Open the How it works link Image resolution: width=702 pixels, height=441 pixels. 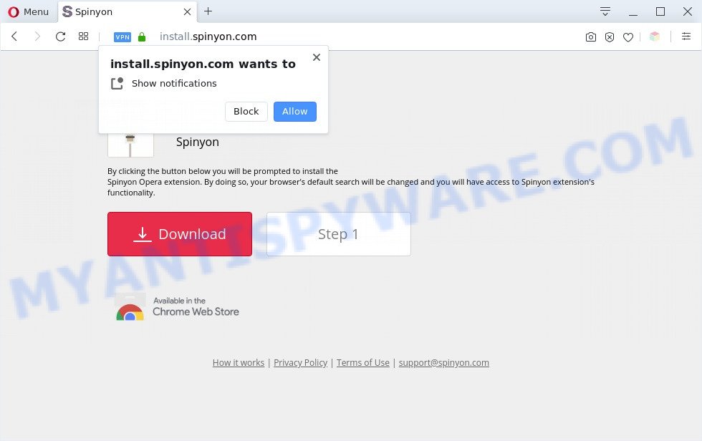click(238, 363)
